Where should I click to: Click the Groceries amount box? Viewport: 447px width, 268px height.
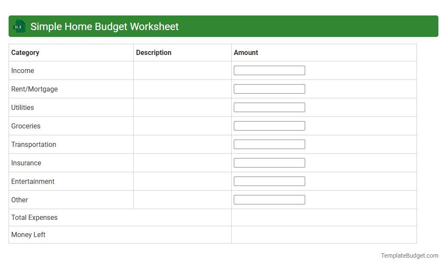pos(269,125)
